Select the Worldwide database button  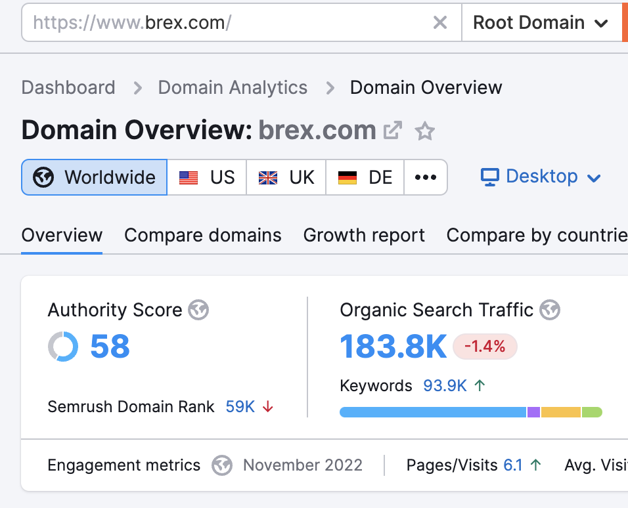pyautogui.click(x=94, y=177)
